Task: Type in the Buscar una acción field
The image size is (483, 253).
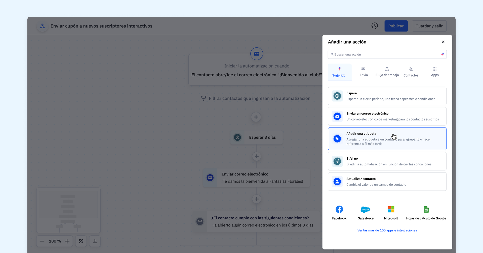Action: pos(385,54)
